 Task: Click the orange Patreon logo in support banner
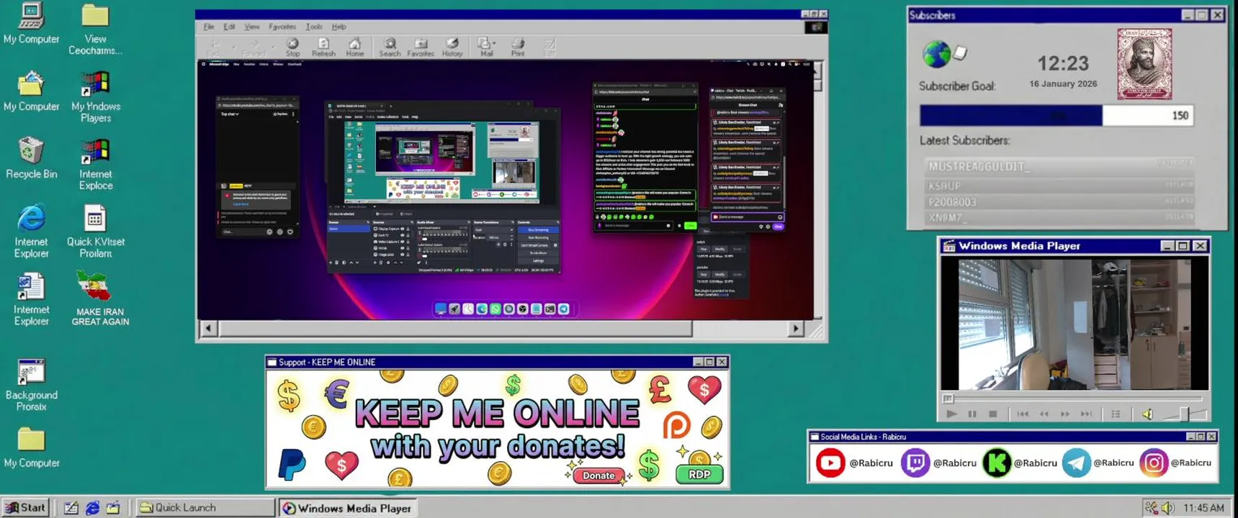pyautogui.click(x=676, y=425)
